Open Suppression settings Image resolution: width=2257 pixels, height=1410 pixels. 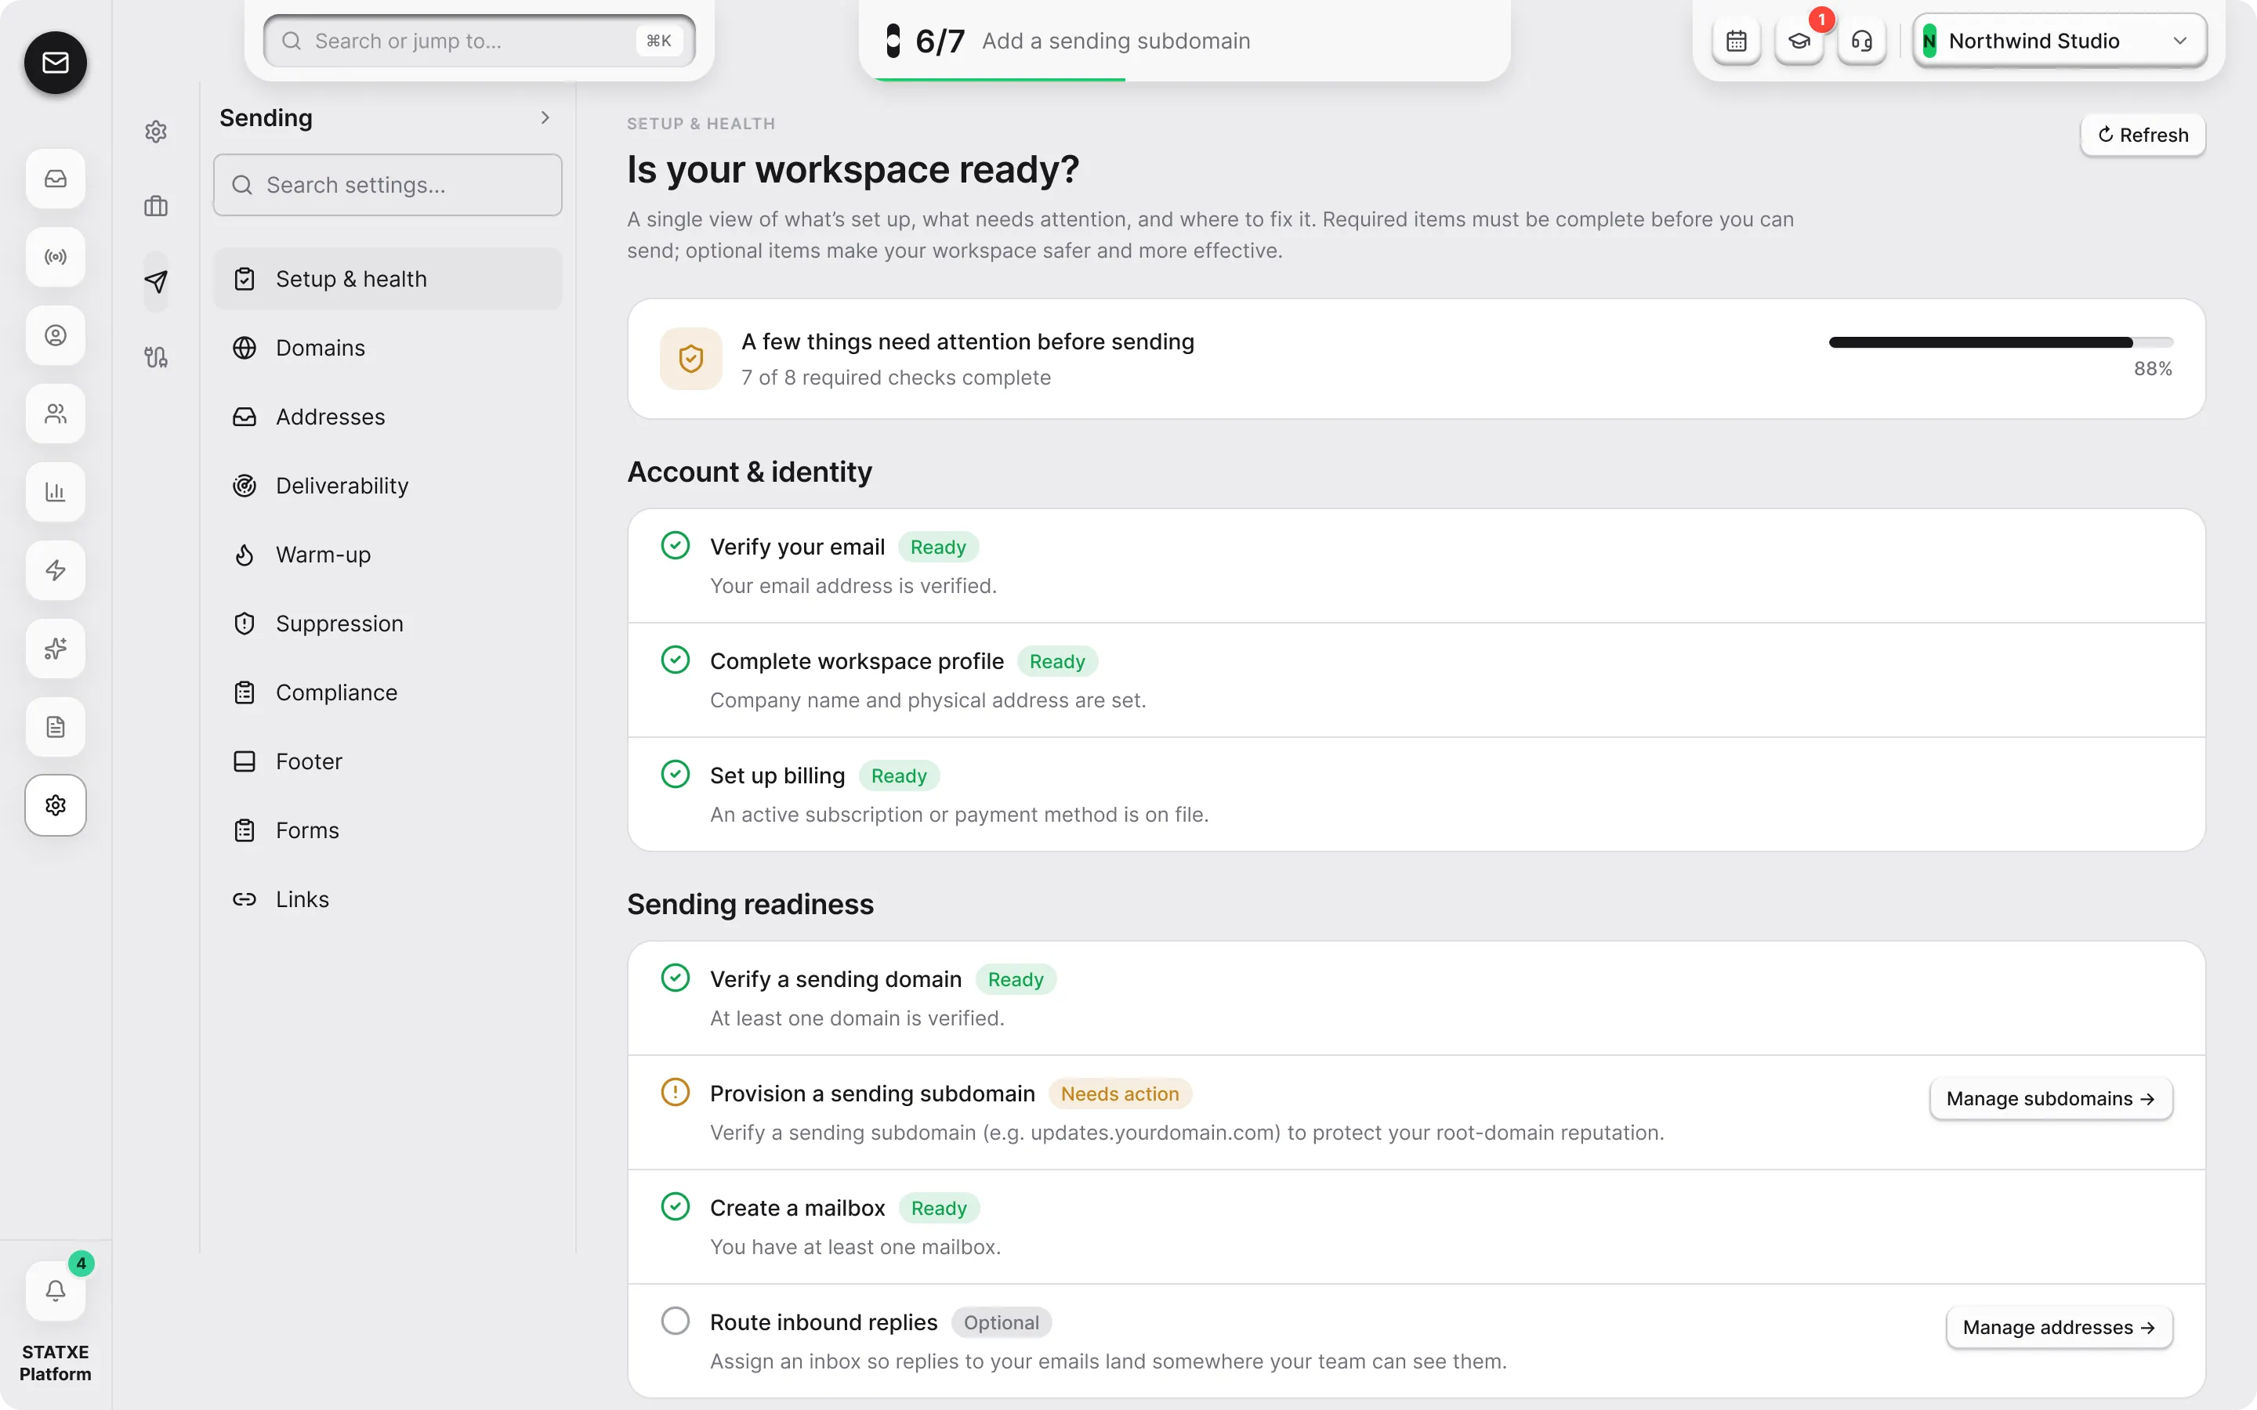388,624
